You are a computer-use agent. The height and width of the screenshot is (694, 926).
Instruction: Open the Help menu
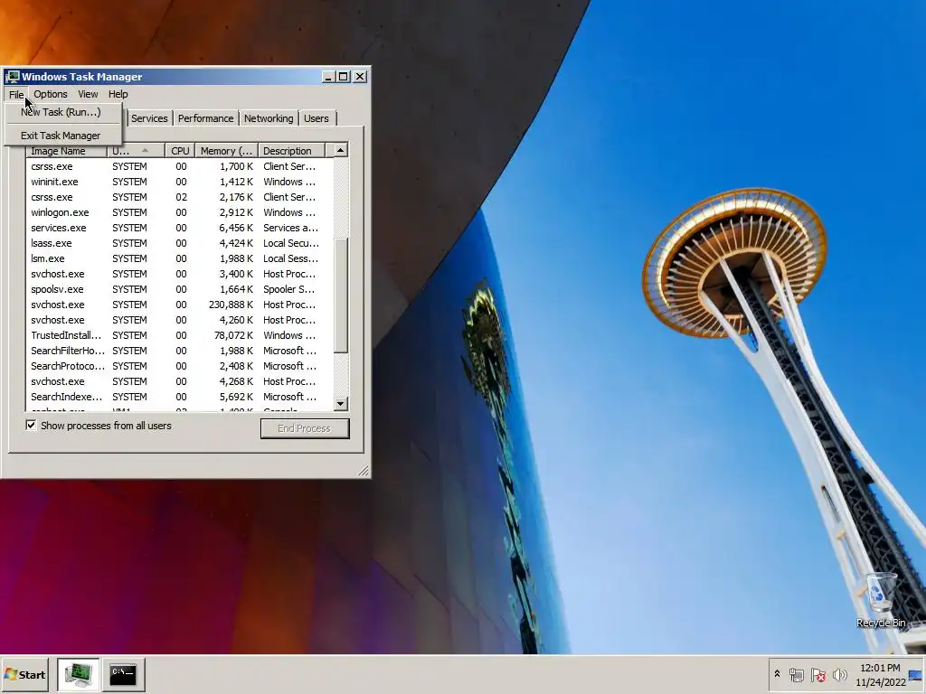point(118,94)
